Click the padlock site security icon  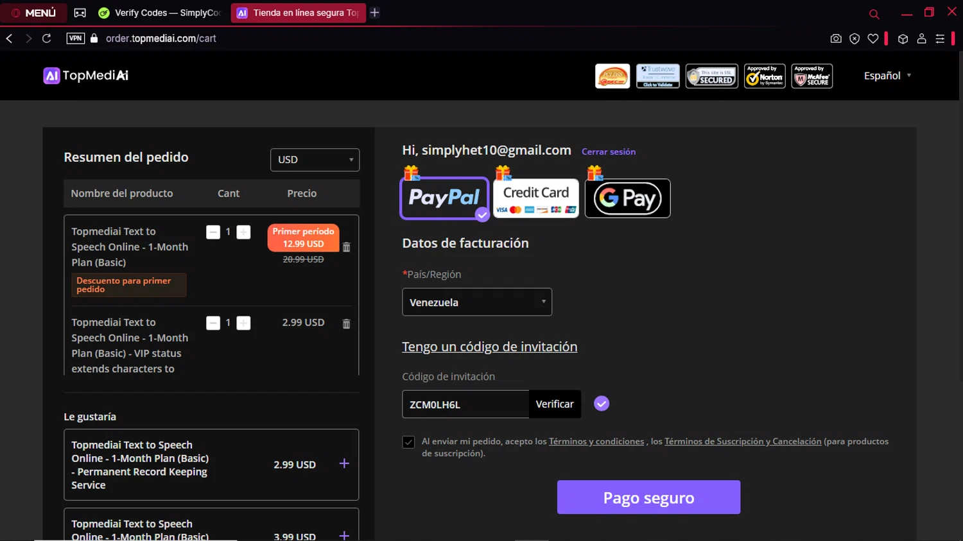point(94,39)
